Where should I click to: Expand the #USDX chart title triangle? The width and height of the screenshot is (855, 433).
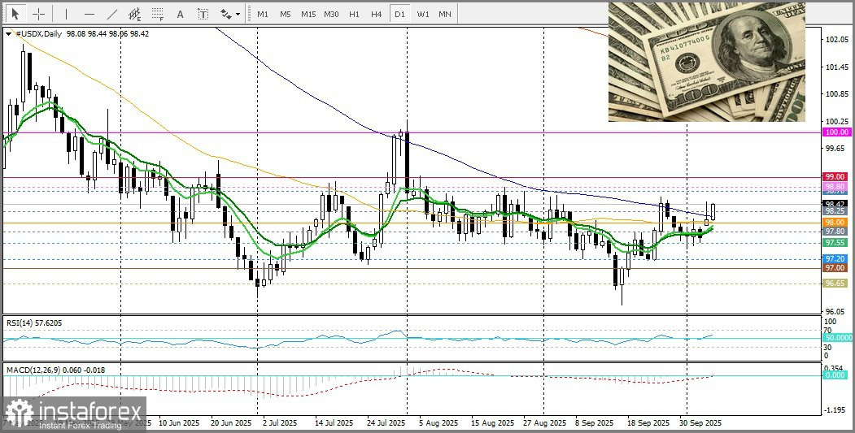[8, 34]
